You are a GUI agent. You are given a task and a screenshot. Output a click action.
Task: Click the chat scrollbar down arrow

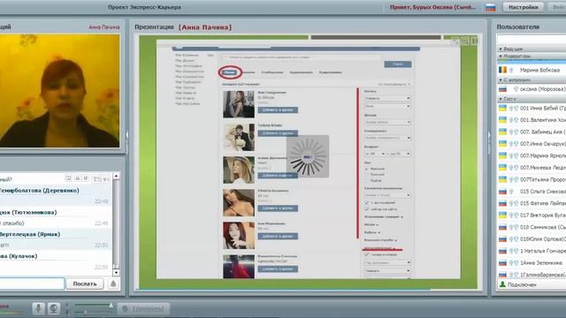click(x=116, y=272)
